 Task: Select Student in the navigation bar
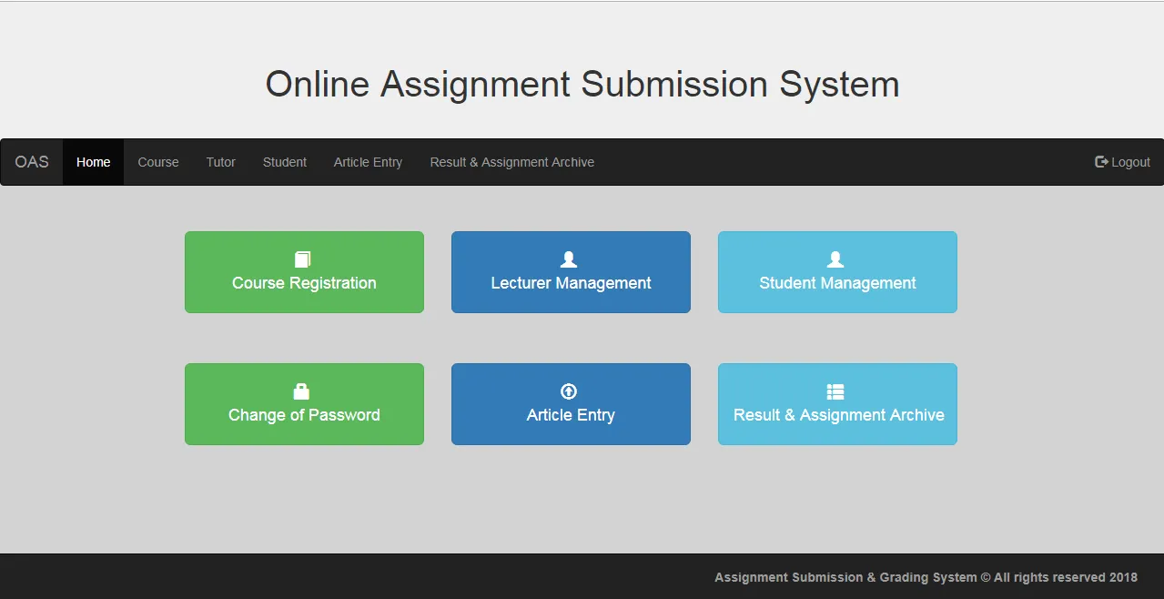[x=285, y=162]
